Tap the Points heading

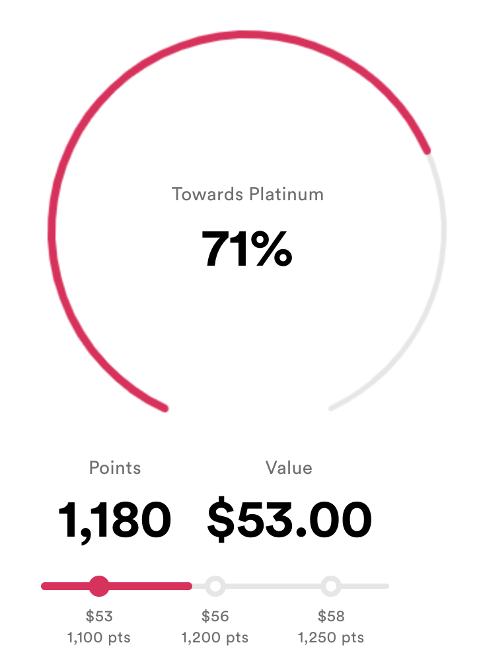click(115, 468)
